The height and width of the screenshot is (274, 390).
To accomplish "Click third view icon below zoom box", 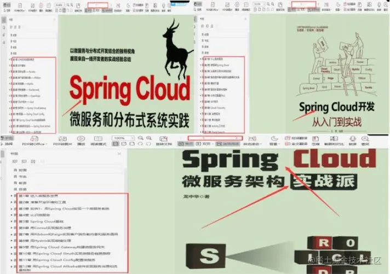I will point(132,144).
